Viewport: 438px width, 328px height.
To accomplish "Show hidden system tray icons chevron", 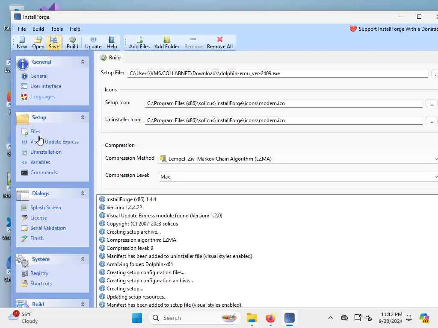I will (331, 318).
